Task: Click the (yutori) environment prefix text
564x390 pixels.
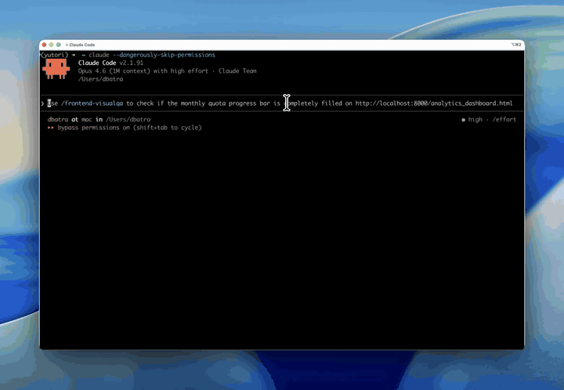Action: 54,55
